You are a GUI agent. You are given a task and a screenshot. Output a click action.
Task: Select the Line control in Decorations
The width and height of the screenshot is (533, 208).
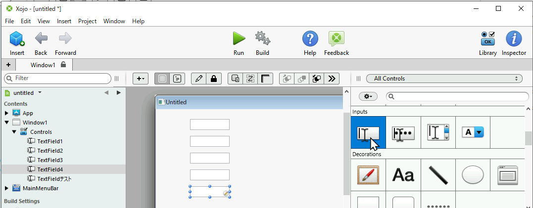click(x=438, y=175)
